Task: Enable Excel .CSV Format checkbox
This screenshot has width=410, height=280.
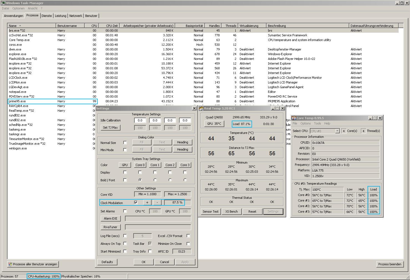Action: point(188,236)
